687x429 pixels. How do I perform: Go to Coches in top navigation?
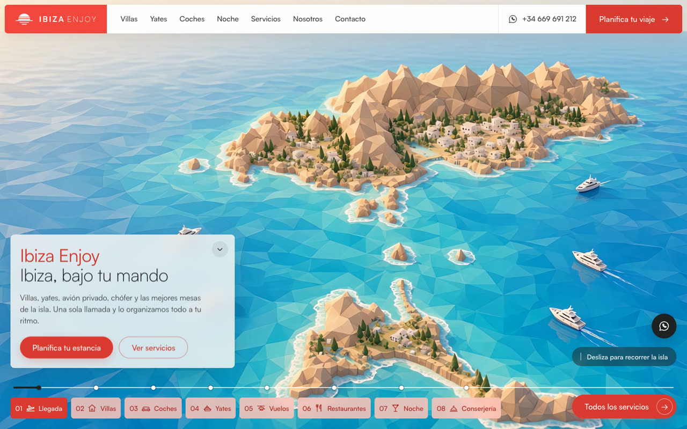click(x=192, y=19)
